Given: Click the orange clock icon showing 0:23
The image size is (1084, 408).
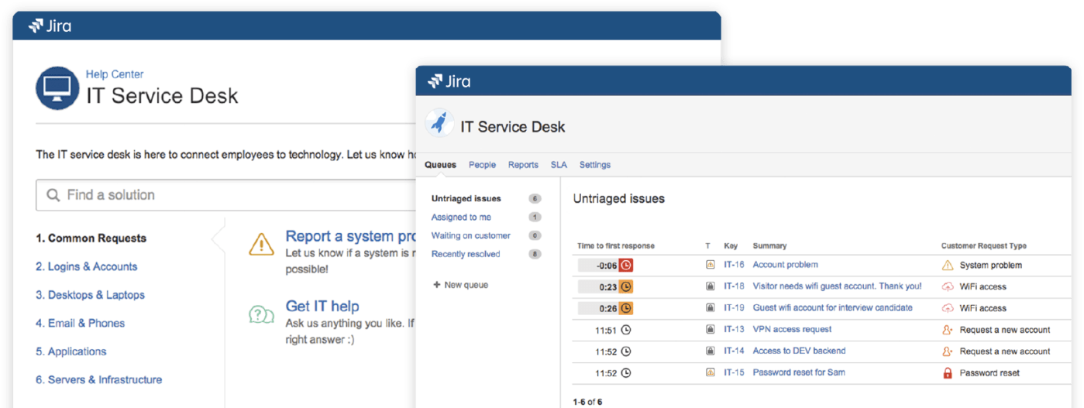Looking at the screenshot, I should click(626, 286).
